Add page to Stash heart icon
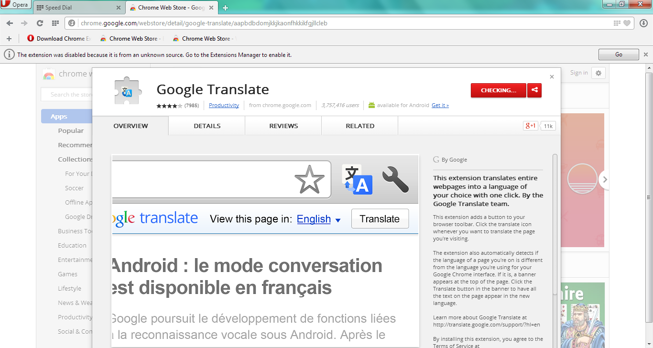Screen dimensions: 653x348 [627, 23]
